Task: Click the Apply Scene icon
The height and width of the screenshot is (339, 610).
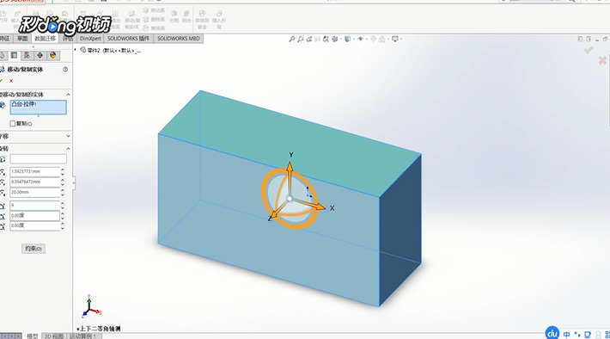Action: pyautogui.click(x=382, y=39)
